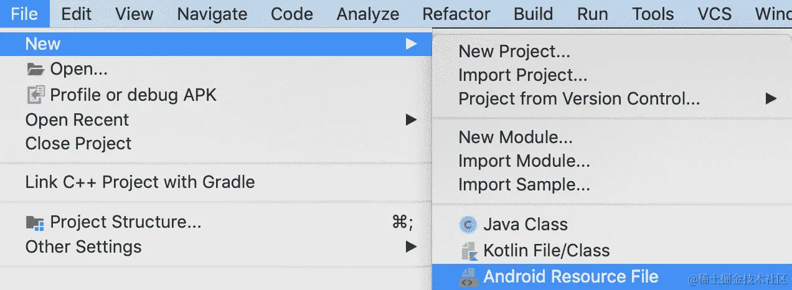Select Close Project menu item
792x290 pixels.
pyautogui.click(x=78, y=144)
